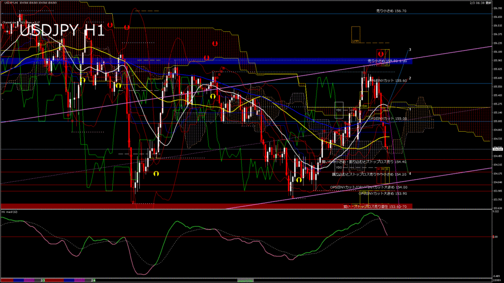Click the OP6日NYカット 155.60 label
504x283 pixels.
pos(389,80)
